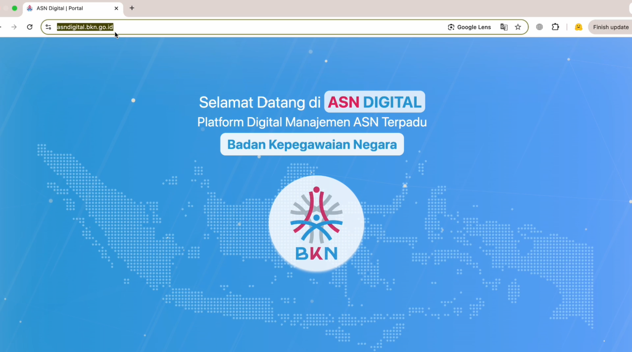Screen dimensions: 632x352
Task: Open the emoji face profile icon
Action: [578, 27]
